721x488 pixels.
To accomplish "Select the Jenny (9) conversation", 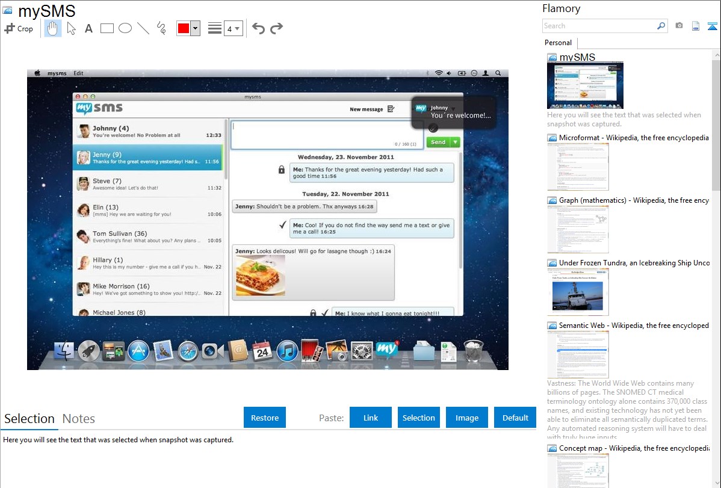I will tap(147, 158).
